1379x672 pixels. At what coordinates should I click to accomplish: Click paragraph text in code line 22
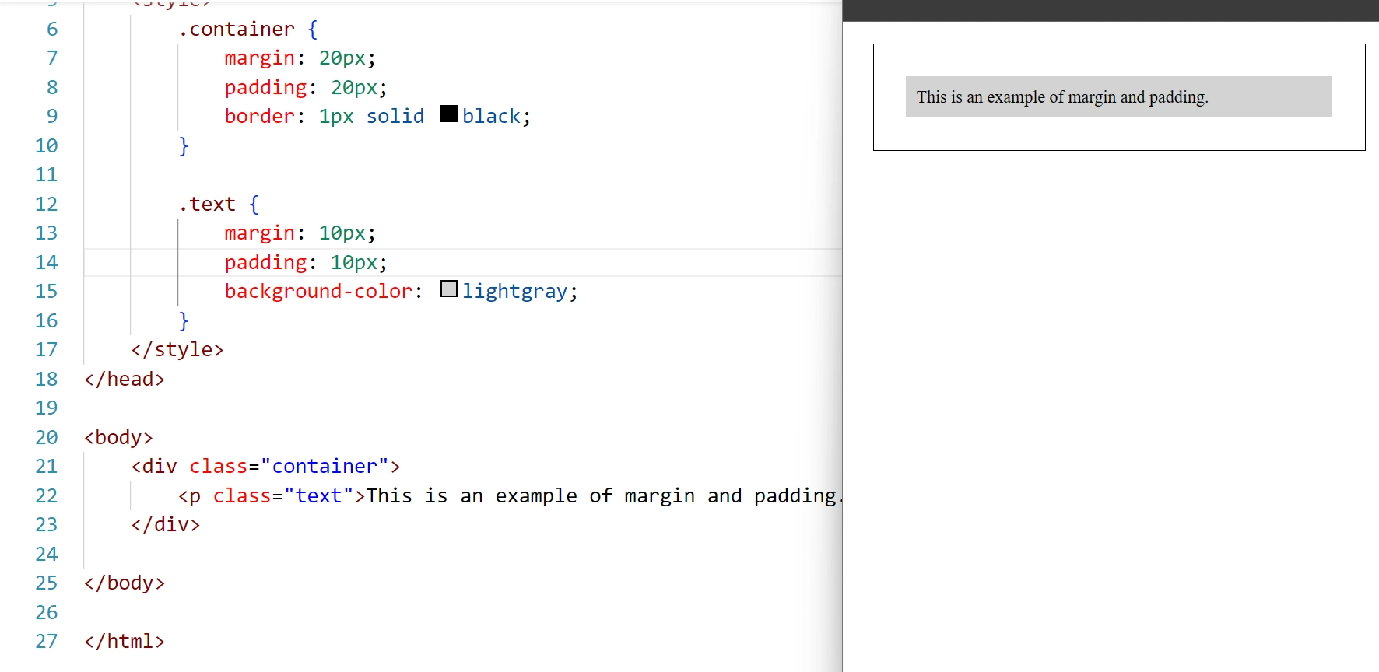pos(604,496)
